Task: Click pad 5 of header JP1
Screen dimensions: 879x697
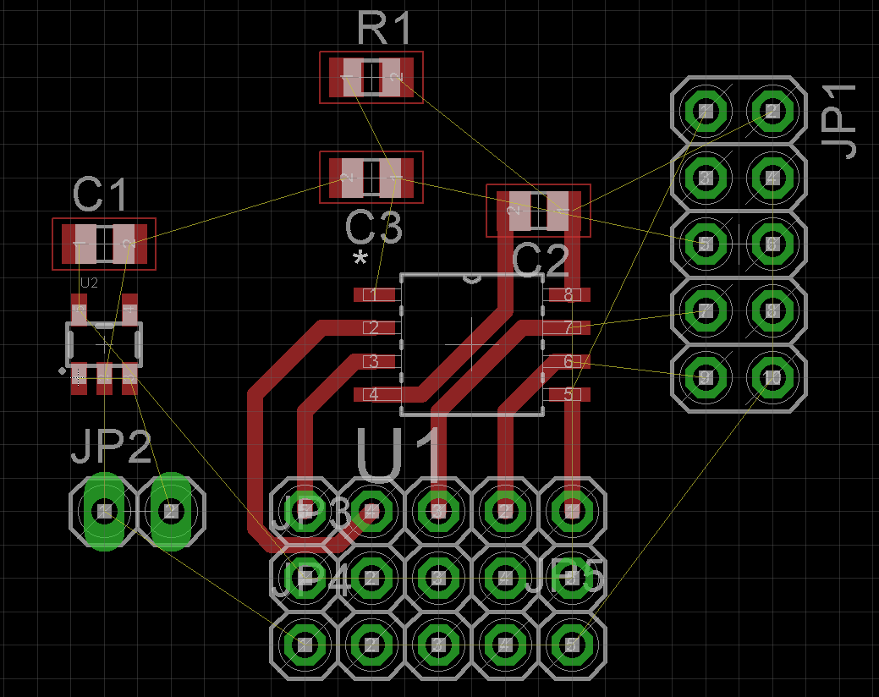Action: tap(706, 244)
